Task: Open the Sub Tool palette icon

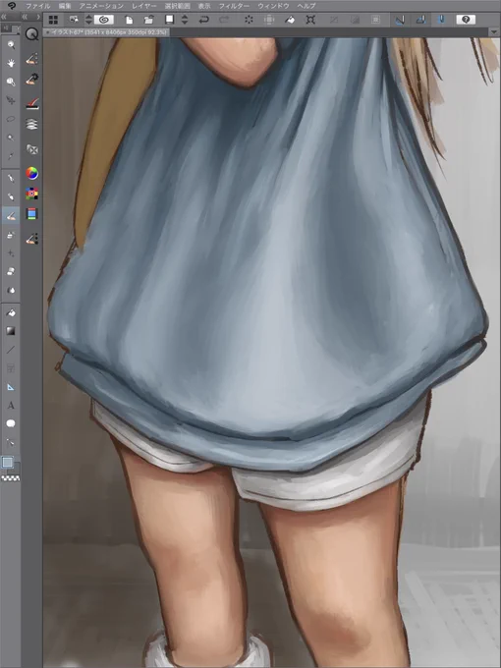Action: pos(31,59)
